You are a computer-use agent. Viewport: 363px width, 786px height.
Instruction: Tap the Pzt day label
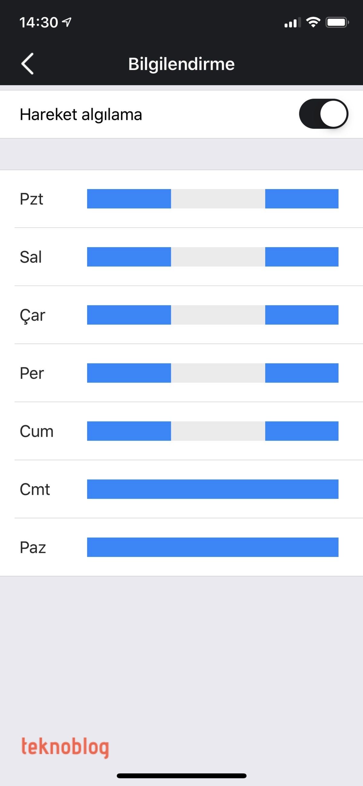click(31, 199)
